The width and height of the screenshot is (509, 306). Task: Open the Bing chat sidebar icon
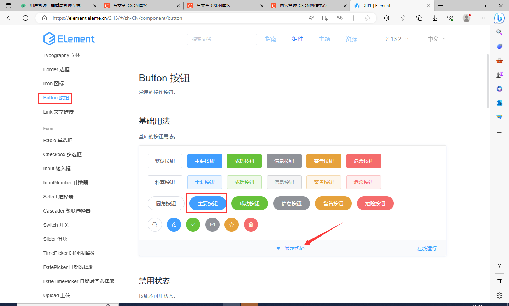[499, 18]
